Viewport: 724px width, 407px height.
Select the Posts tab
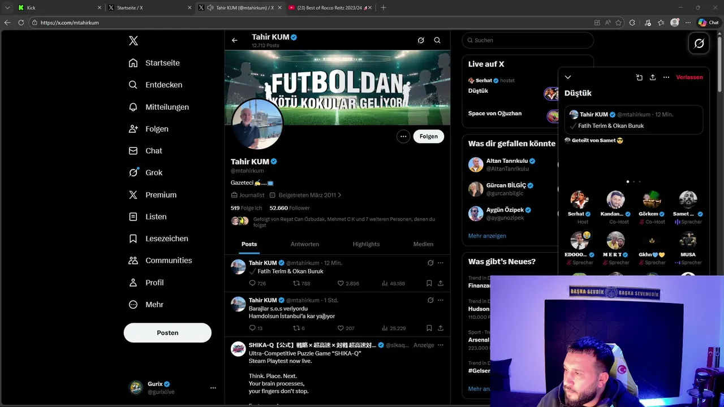249,244
